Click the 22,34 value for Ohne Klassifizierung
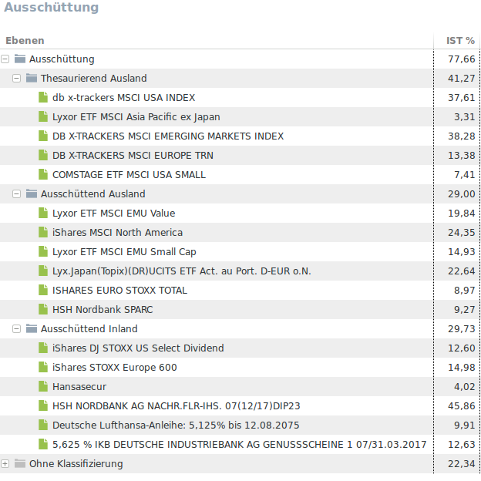The width and height of the screenshot is (481, 481). click(x=462, y=464)
